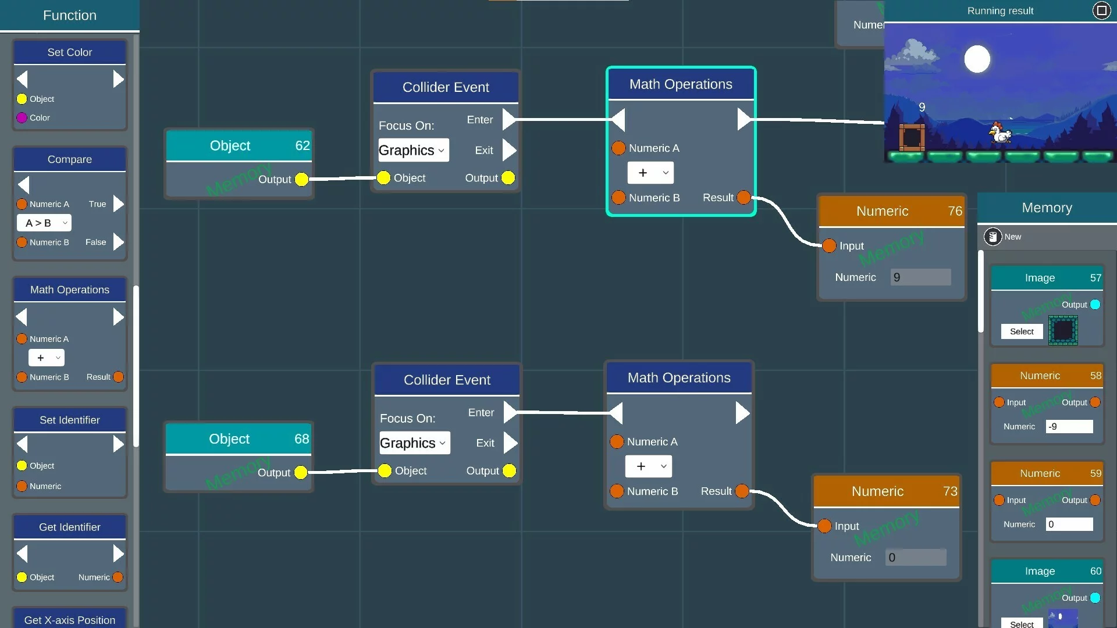This screenshot has height=628, width=1117.
Task: Click the Input port of the Numeric 73 node
Action: [x=824, y=526]
